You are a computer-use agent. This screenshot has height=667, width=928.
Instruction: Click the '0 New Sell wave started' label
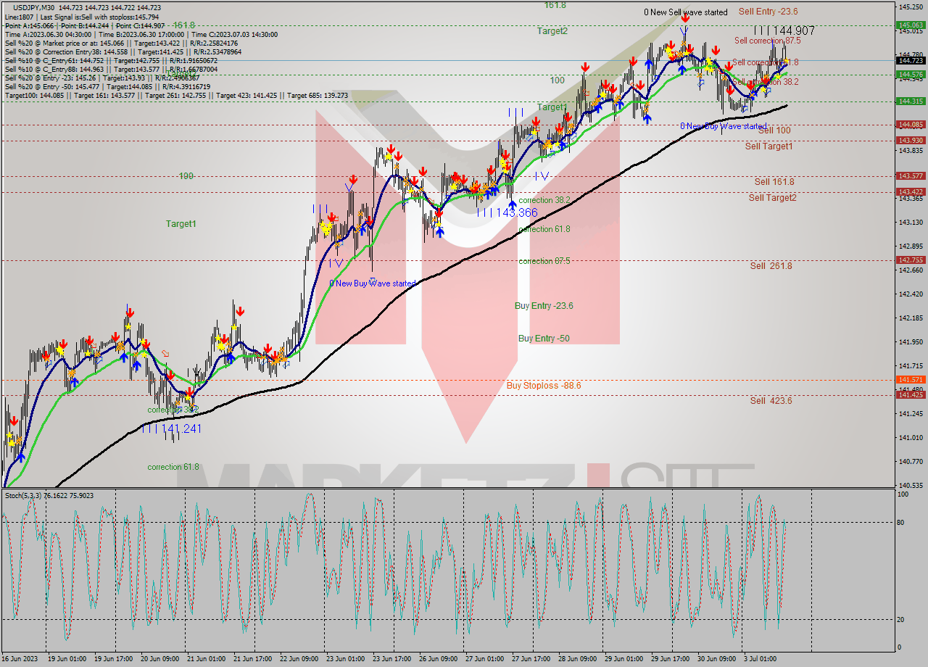click(686, 12)
